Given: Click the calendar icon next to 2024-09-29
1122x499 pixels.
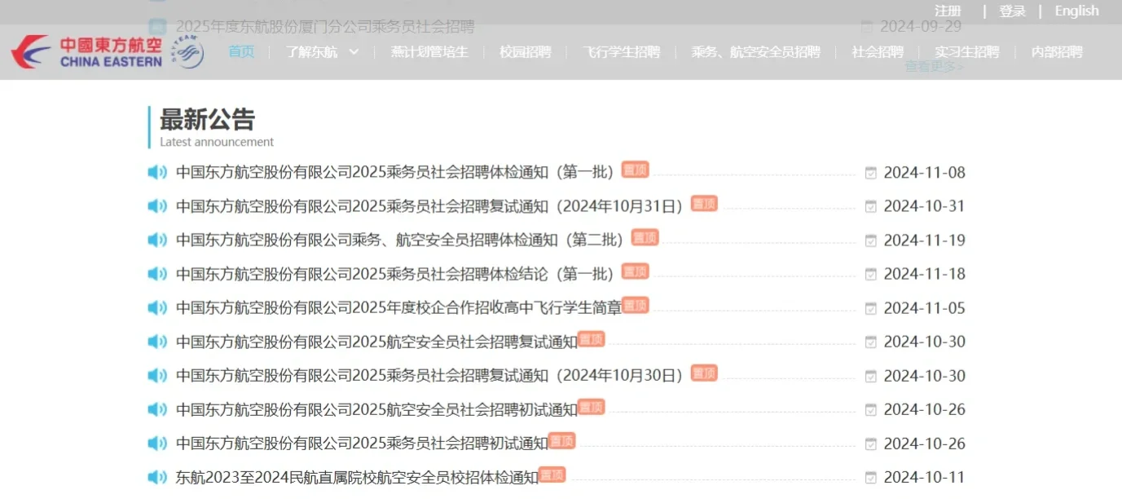Looking at the screenshot, I should (x=868, y=26).
